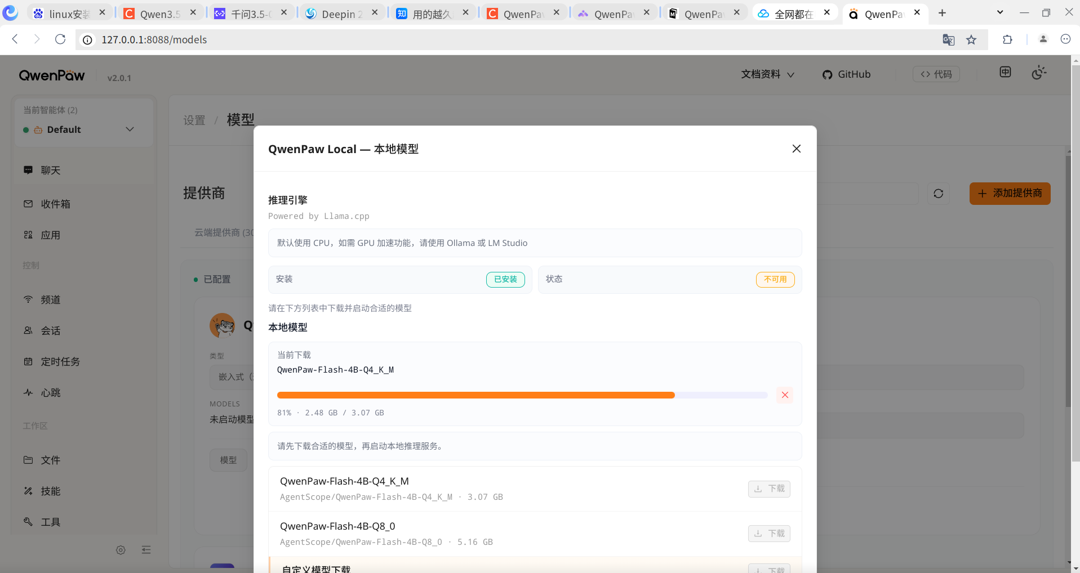Open 技能 skills page
This screenshot has width=1080, height=573.
point(85,491)
